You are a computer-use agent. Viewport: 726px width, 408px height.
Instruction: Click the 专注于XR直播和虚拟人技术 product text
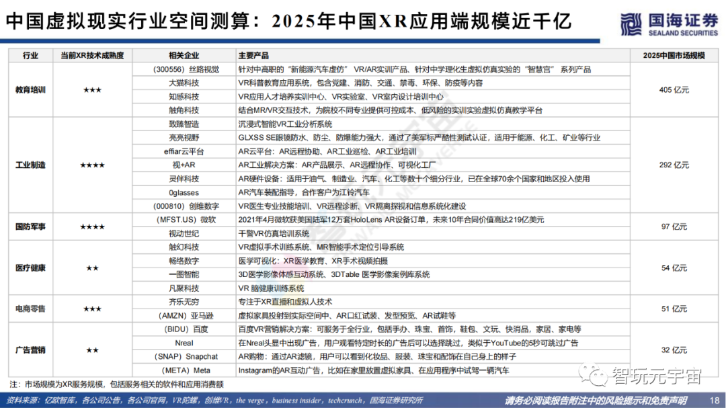tap(285, 302)
